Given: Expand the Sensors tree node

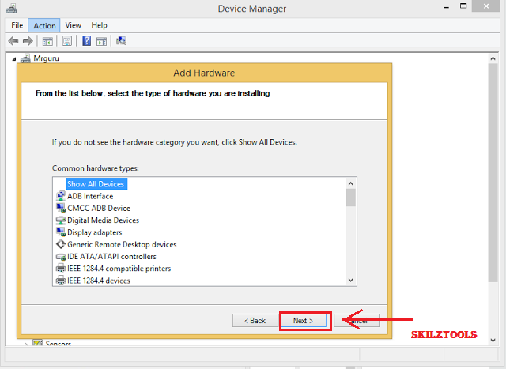Looking at the screenshot, I should pos(26,345).
